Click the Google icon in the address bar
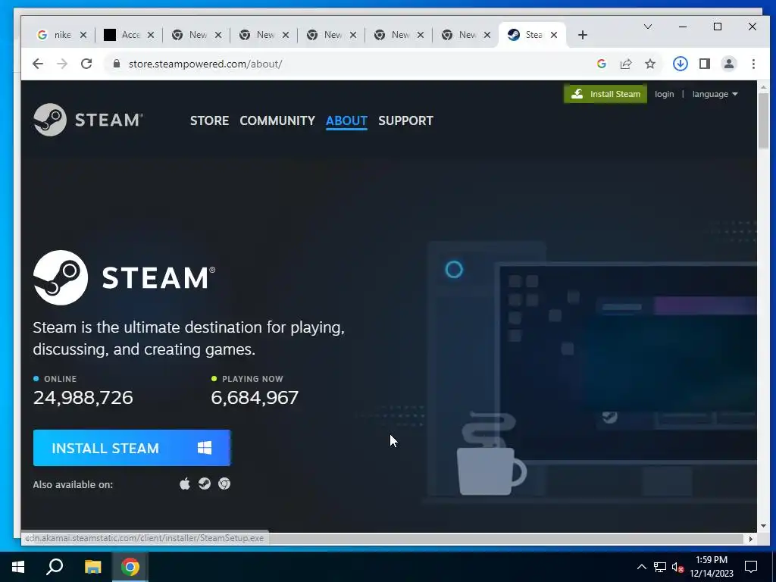The height and width of the screenshot is (582, 776). click(601, 64)
